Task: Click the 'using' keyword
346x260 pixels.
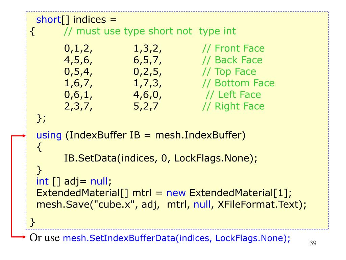Action: (49, 135)
